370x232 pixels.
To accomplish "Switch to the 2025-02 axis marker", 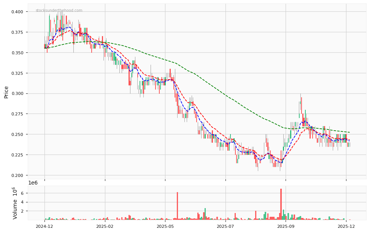I will pyautogui.click(x=104, y=226).
